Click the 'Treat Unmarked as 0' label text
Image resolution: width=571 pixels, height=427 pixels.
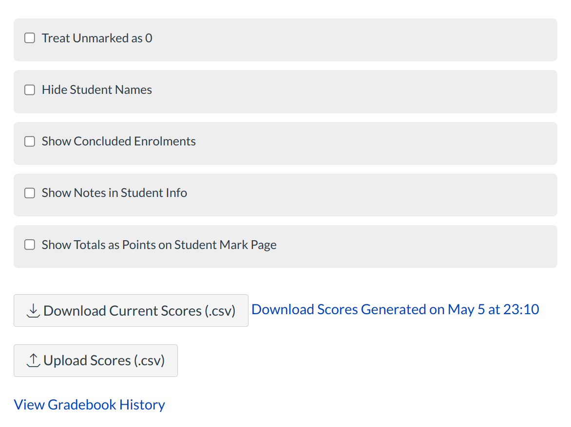tap(97, 38)
